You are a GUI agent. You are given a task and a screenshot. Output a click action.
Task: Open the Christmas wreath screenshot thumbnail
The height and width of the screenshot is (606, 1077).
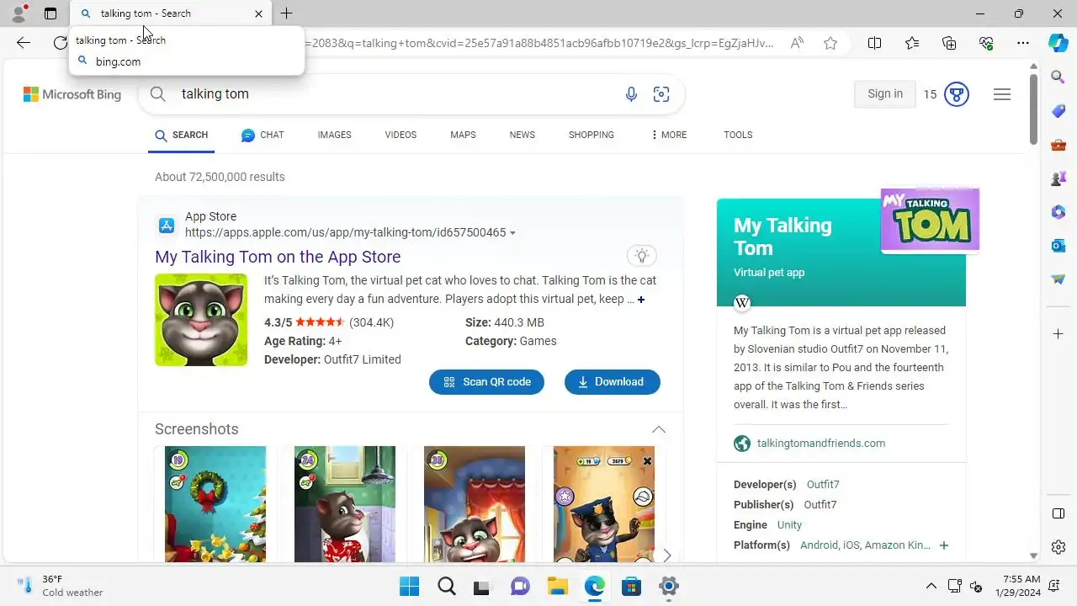point(215,504)
